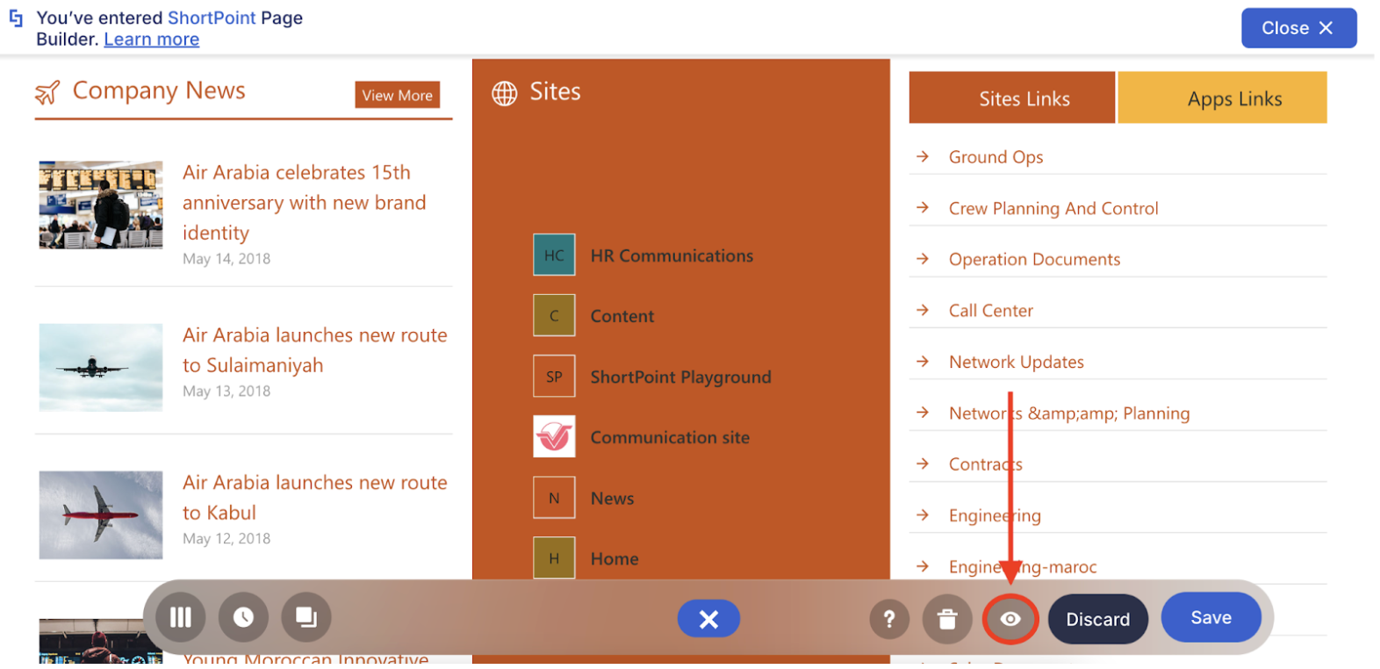
Task: Toggle preview eye icon
Action: coord(1010,619)
